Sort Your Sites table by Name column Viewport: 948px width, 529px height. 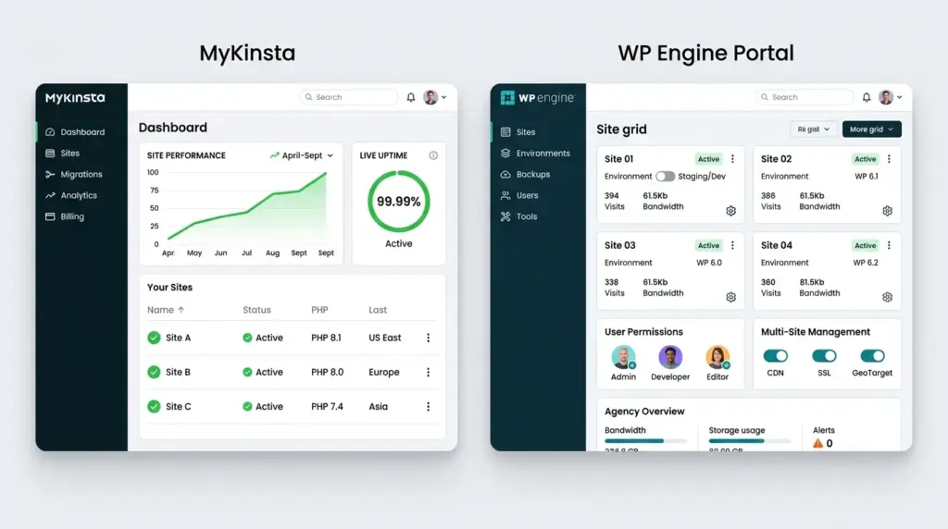pyautogui.click(x=166, y=310)
